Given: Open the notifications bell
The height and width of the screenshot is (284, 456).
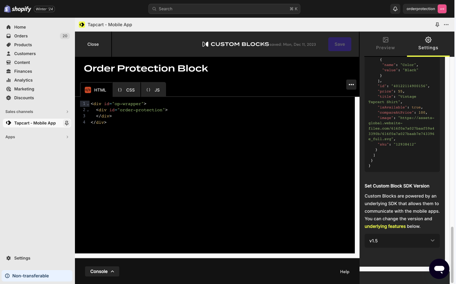Looking at the screenshot, I should pos(395,9).
